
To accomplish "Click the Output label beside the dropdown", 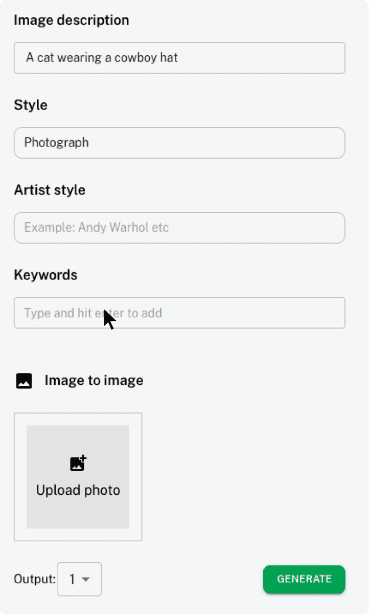I will tap(34, 579).
